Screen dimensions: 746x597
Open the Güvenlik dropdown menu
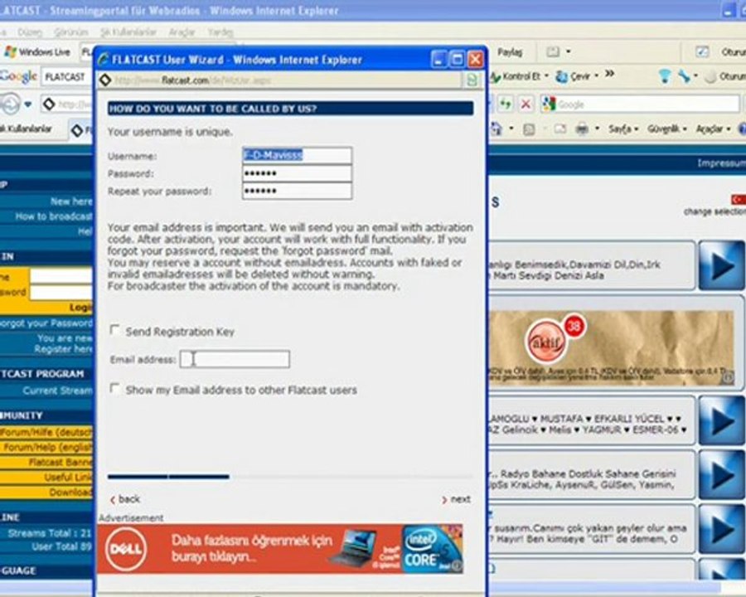click(667, 129)
